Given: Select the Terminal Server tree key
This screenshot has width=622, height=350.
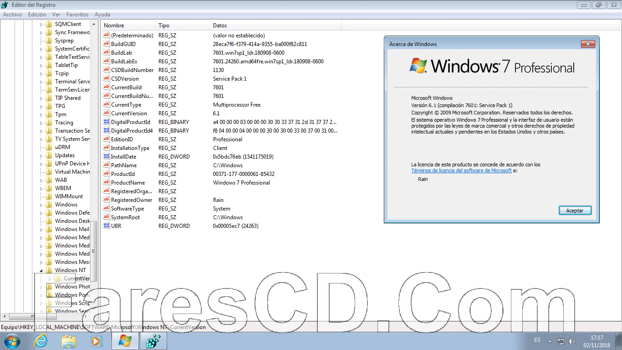Looking at the screenshot, I should tap(72, 82).
